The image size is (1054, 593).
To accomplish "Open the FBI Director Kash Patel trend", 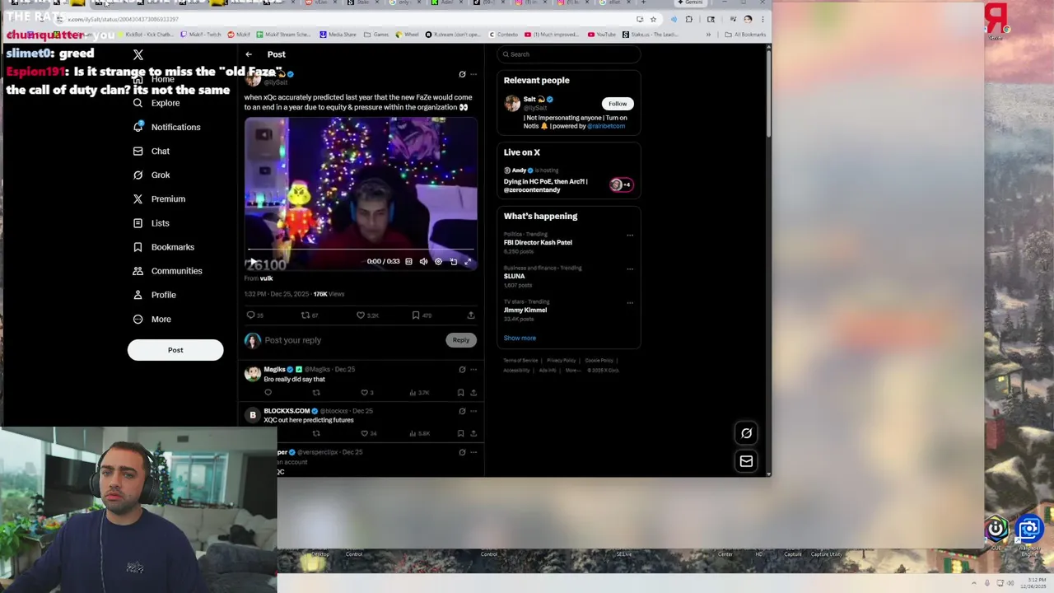I will click(x=538, y=242).
